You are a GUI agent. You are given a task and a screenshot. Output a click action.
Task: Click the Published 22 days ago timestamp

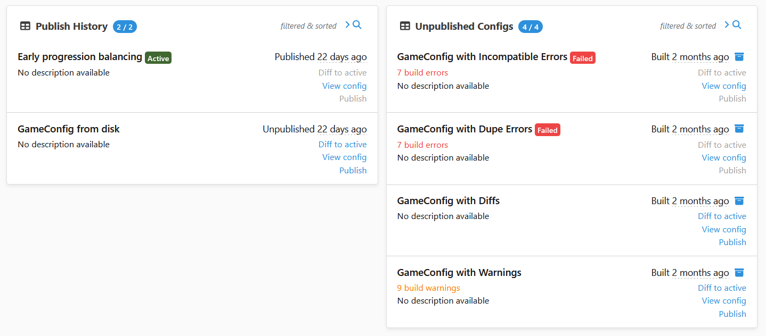pyautogui.click(x=320, y=56)
